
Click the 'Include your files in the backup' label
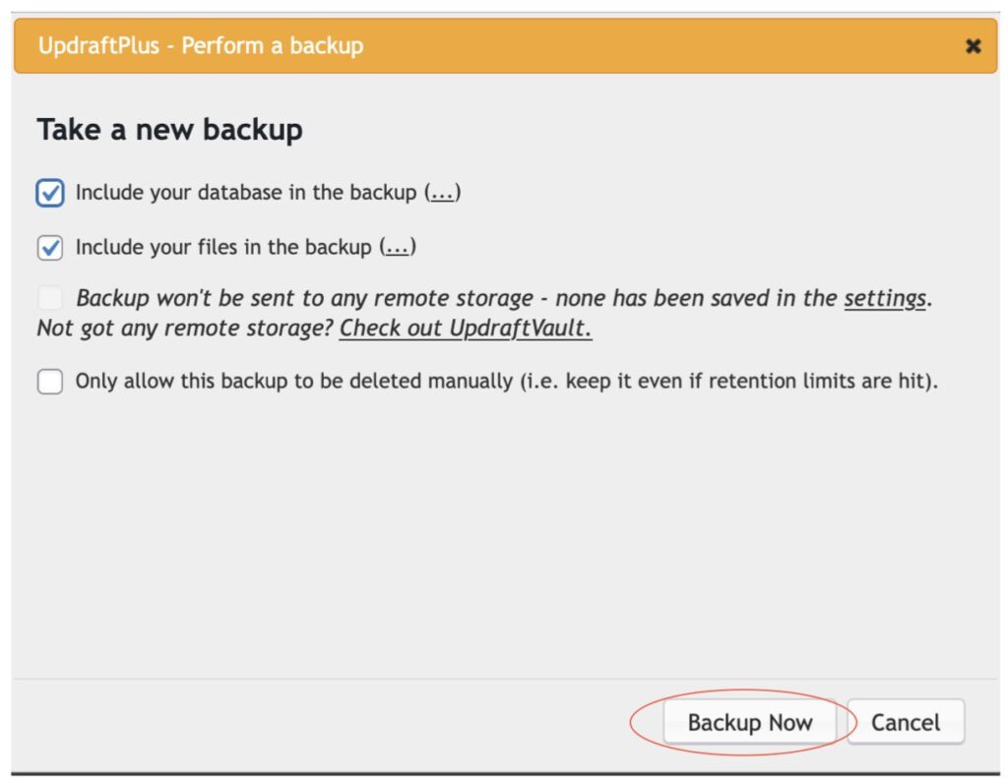pos(223,248)
